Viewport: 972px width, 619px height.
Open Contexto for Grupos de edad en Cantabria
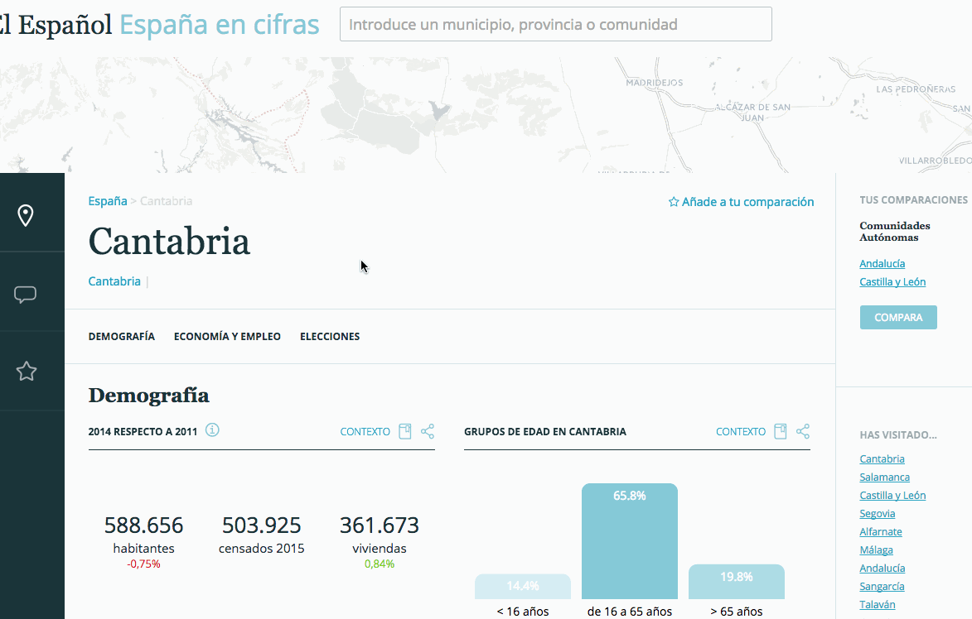click(x=741, y=431)
